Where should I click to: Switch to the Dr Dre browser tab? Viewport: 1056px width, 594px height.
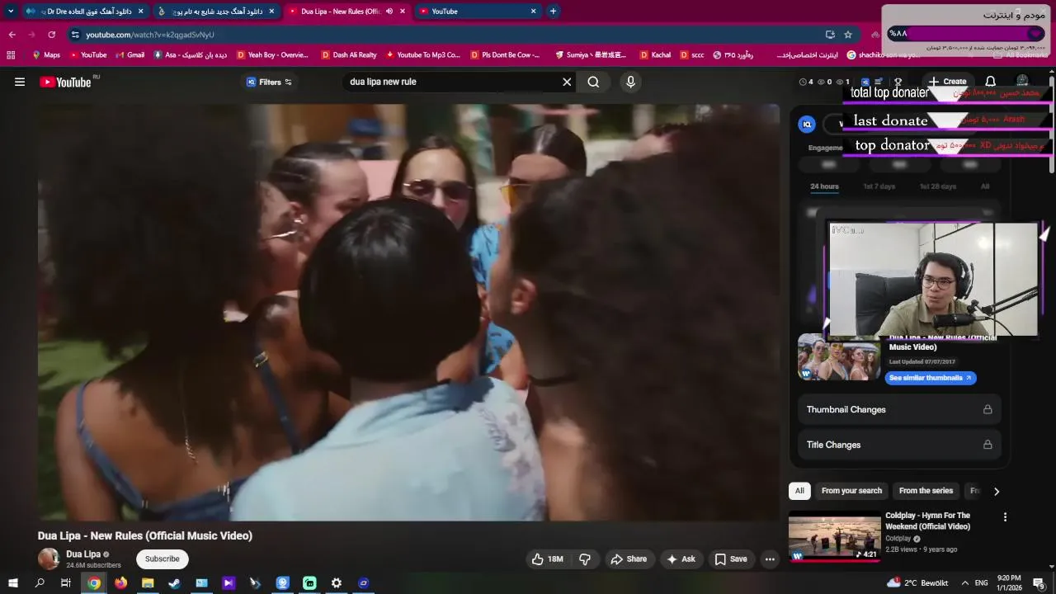click(83, 12)
